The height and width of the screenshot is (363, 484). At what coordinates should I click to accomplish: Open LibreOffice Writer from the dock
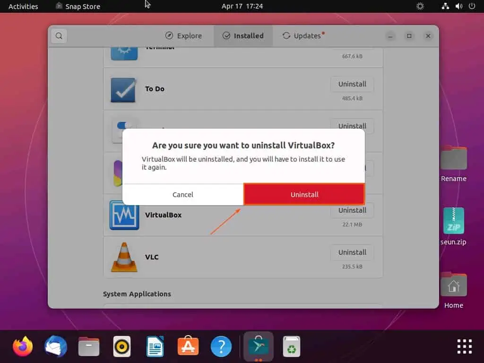tap(155, 346)
